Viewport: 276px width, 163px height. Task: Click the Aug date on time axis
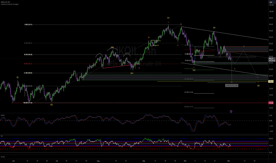pyautogui.click(x=98, y=161)
